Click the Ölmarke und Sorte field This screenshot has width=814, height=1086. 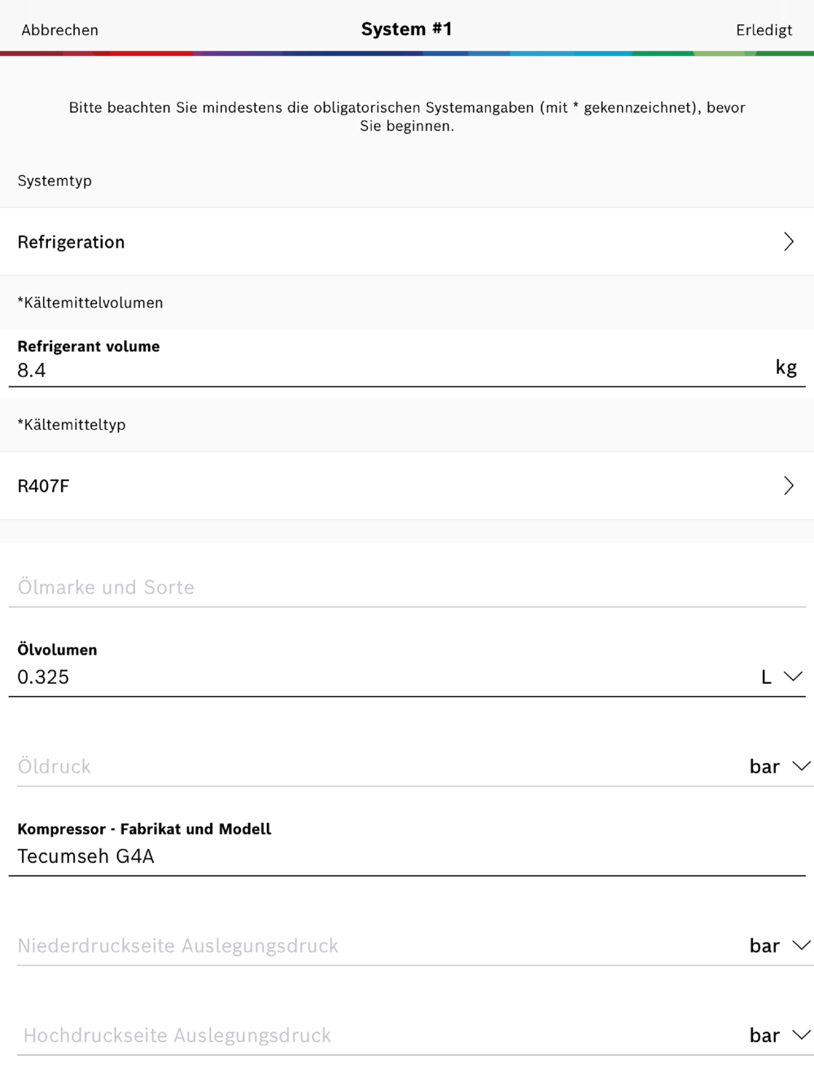tap(407, 587)
